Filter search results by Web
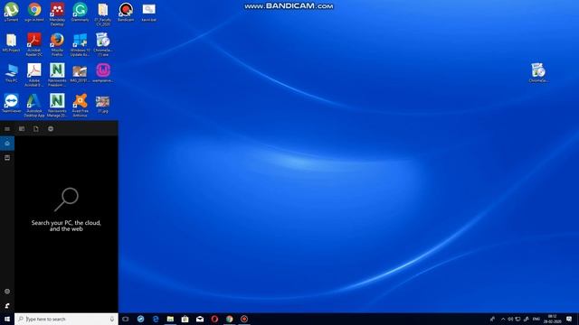The height and width of the screenshot is (325, 579). coord(51,128)
